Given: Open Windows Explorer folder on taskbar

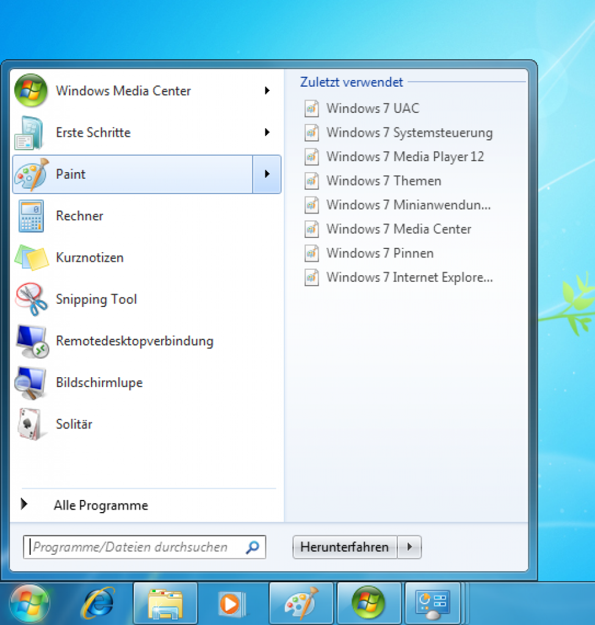Looking at the screenshot, I should (x=165, y=604).
